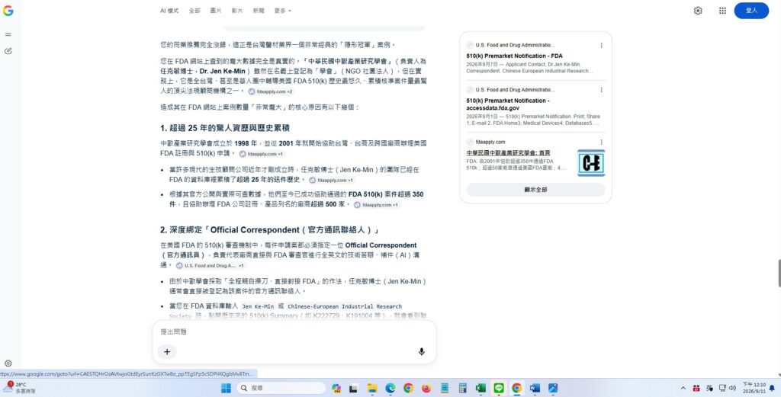
Task: Click fdaapply.com source thumbnail logo
Action: coord(591,162)
